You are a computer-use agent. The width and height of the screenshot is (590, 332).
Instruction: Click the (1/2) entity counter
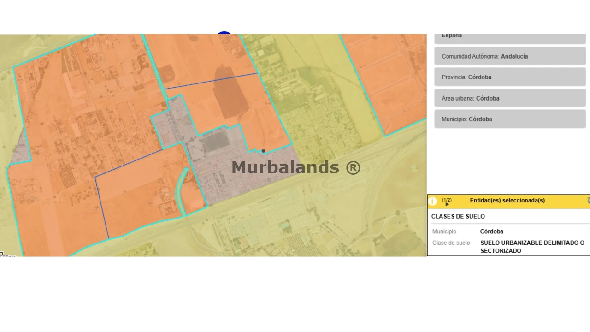point(447,200)
